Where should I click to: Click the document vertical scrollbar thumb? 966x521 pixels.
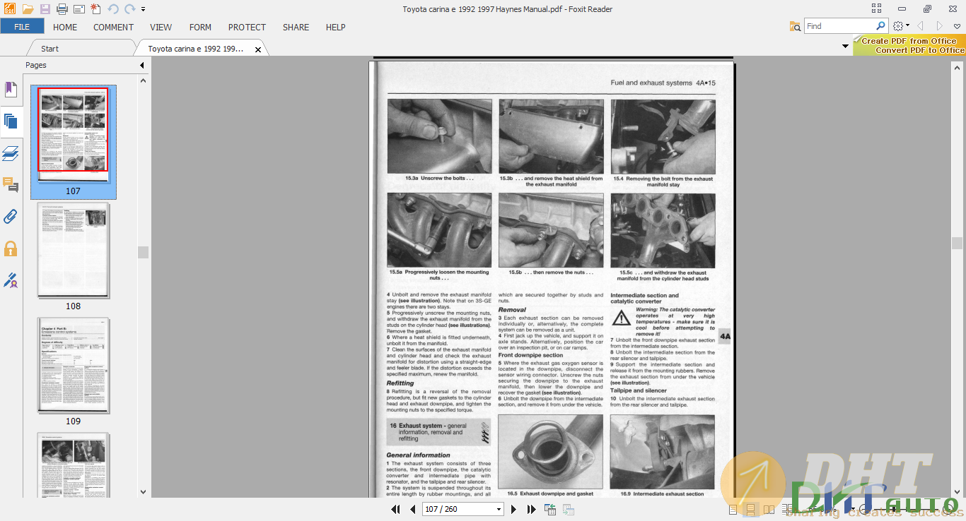(x=958, y=244)
